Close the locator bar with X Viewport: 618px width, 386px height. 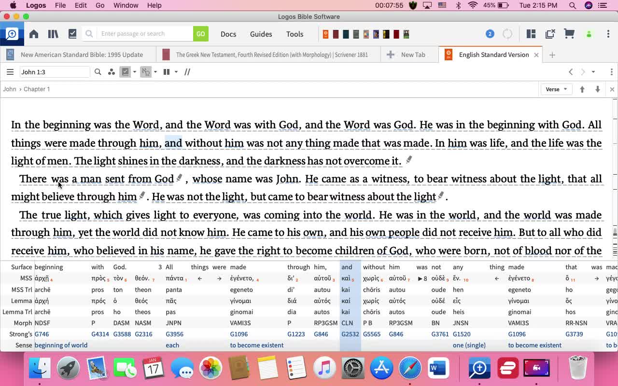tap(612, 89)
